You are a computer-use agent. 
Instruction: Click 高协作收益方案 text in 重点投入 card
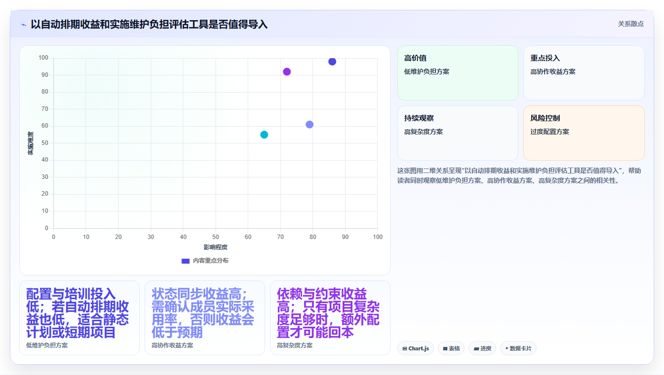coord(553,71)
